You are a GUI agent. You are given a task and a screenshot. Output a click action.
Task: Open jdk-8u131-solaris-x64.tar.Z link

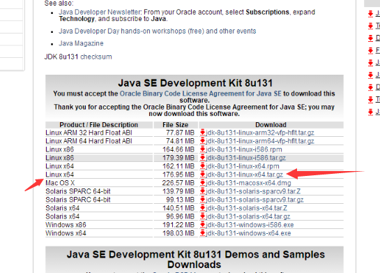click(x=246, y=208)
